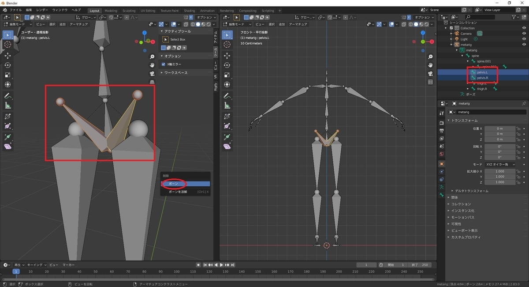
Task: Hide the Camera object in outliner
Action: 524,34
